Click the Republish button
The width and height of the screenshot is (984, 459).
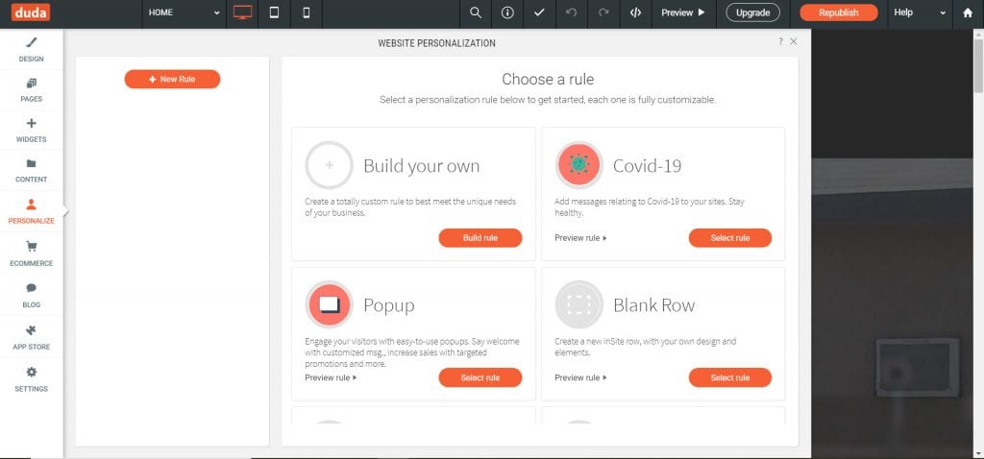pos(838,12)
